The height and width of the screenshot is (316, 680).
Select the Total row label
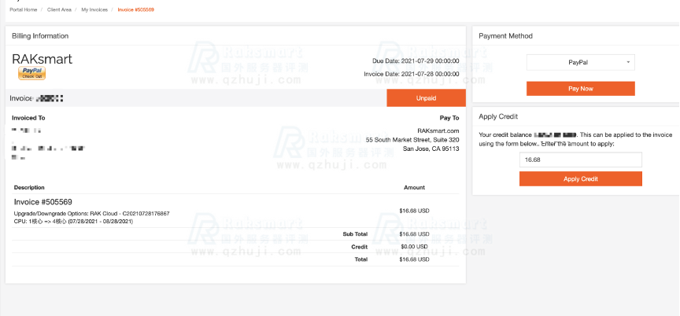click(x=360, y=259)
